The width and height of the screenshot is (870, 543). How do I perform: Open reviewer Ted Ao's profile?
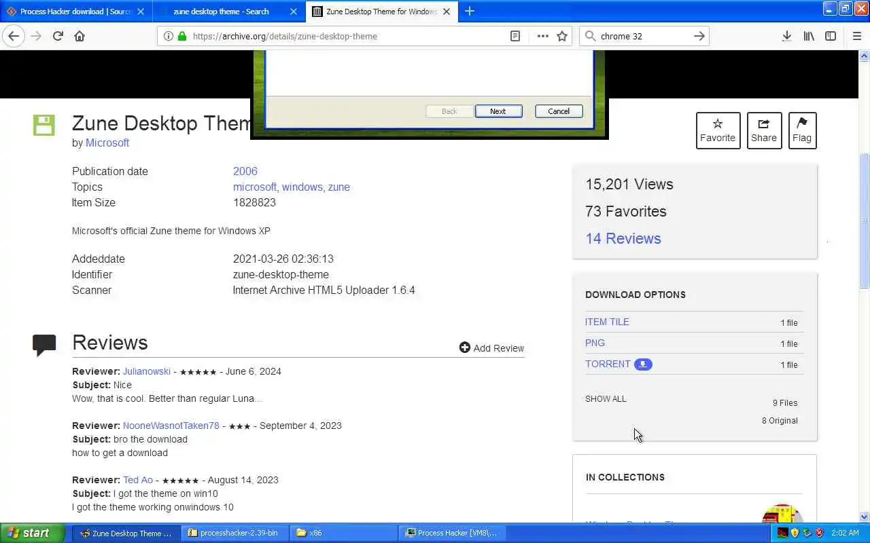click(138, 480)
